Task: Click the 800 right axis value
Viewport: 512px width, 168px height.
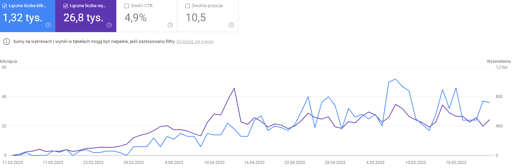Action: 499,97
